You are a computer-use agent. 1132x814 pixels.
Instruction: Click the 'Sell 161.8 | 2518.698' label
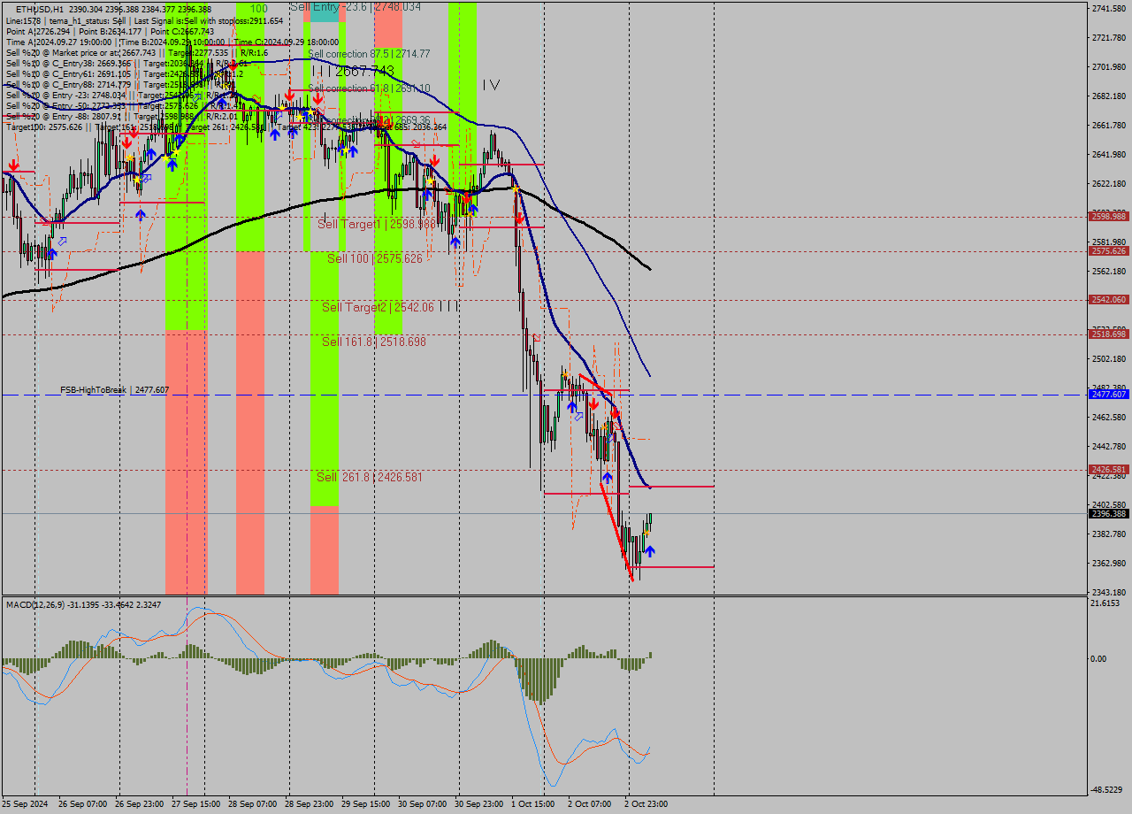374,342
